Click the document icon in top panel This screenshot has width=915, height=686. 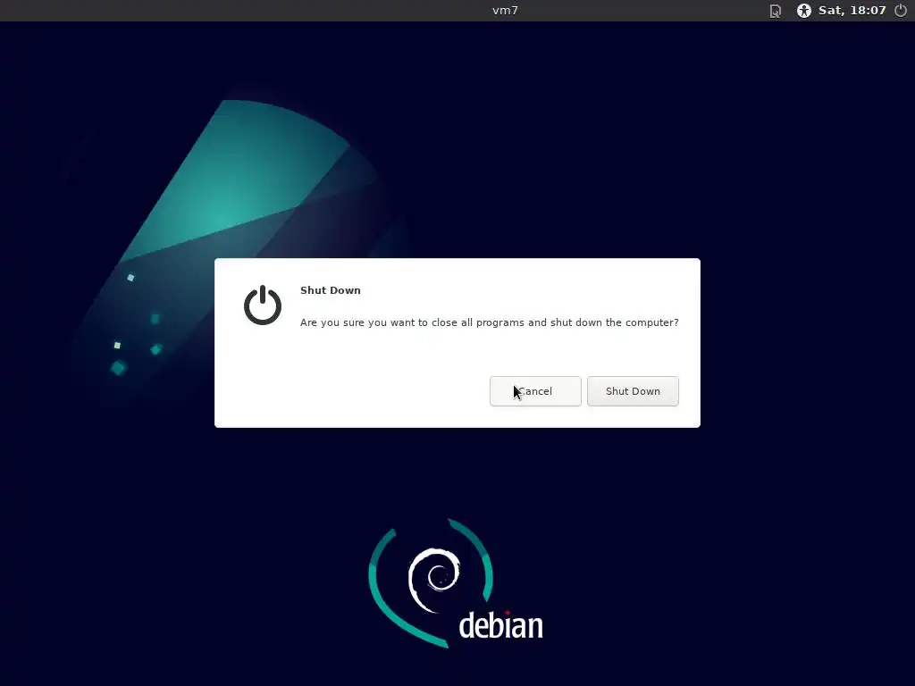coord(775,11)
